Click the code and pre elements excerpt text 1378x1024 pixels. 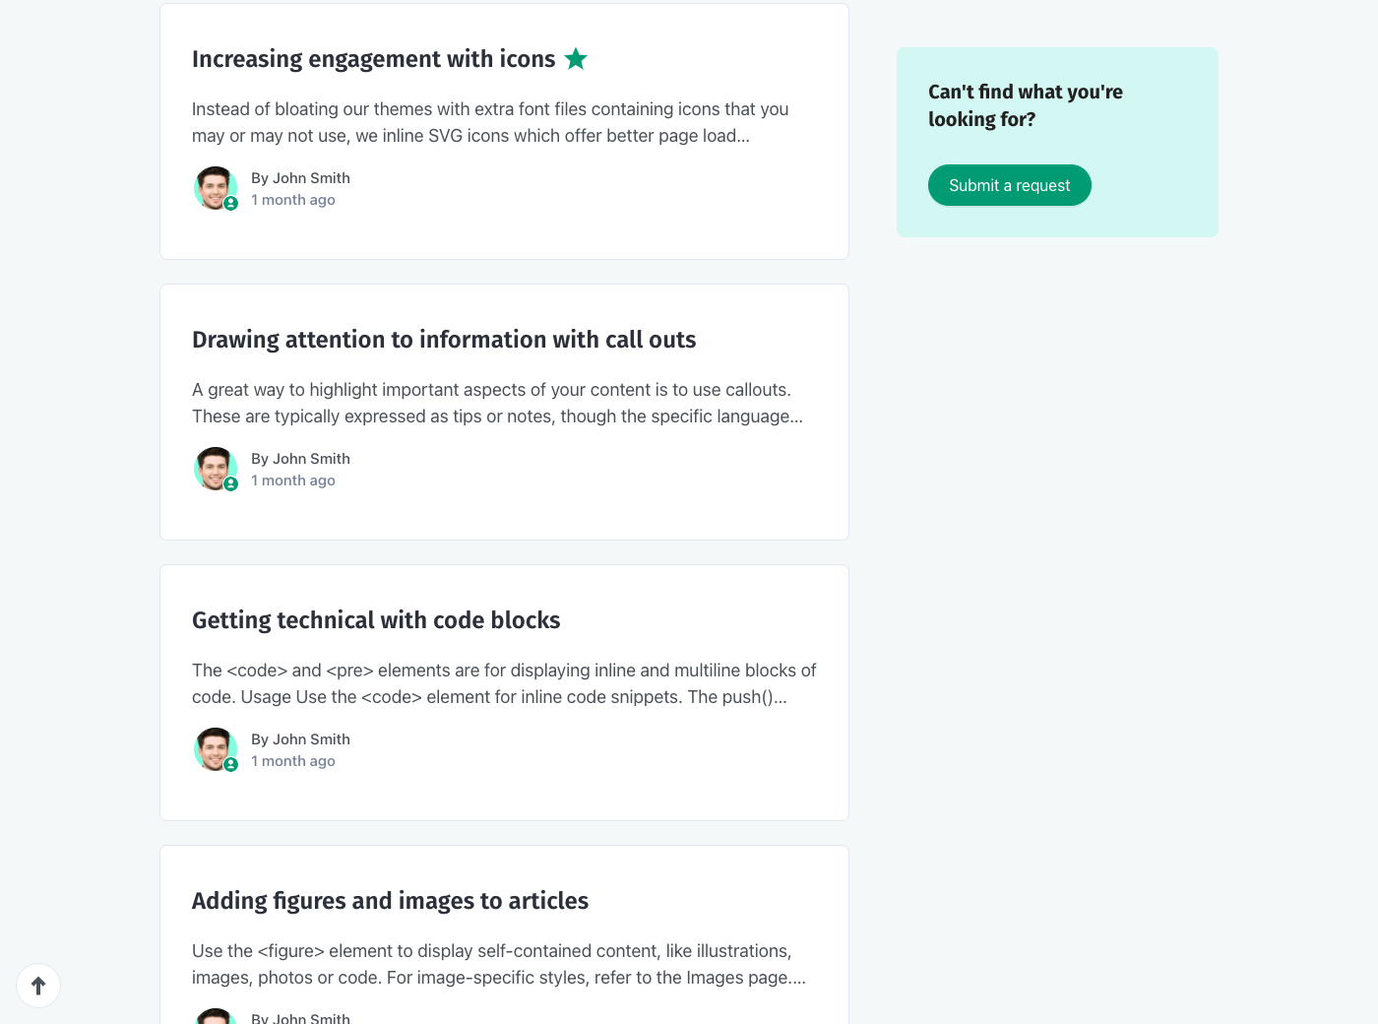coord(503,683)
